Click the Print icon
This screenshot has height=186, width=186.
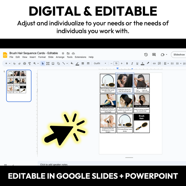(x=24, y=64)
